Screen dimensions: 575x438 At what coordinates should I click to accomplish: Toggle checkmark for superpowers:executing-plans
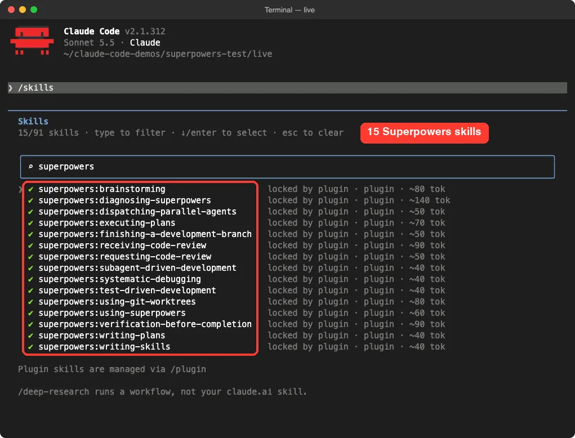pyautogui.click(x=31, y=223)
